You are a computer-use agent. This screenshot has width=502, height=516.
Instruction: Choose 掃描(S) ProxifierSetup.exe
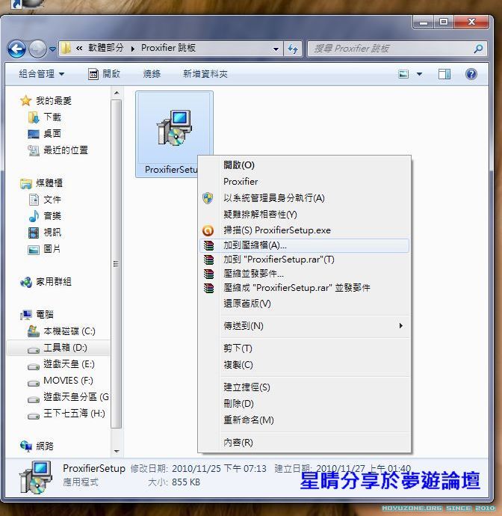pyautogui.click(x=305, y=230)
